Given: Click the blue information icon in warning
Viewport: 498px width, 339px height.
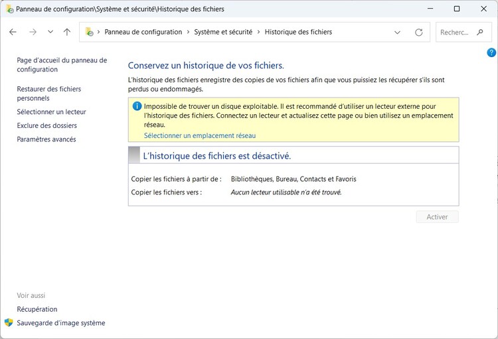Looking at the screenshot, I should click(x=137, y=106).
